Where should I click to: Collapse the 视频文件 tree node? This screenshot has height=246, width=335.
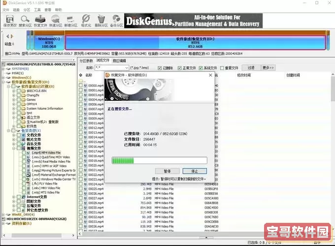(14, 148)
